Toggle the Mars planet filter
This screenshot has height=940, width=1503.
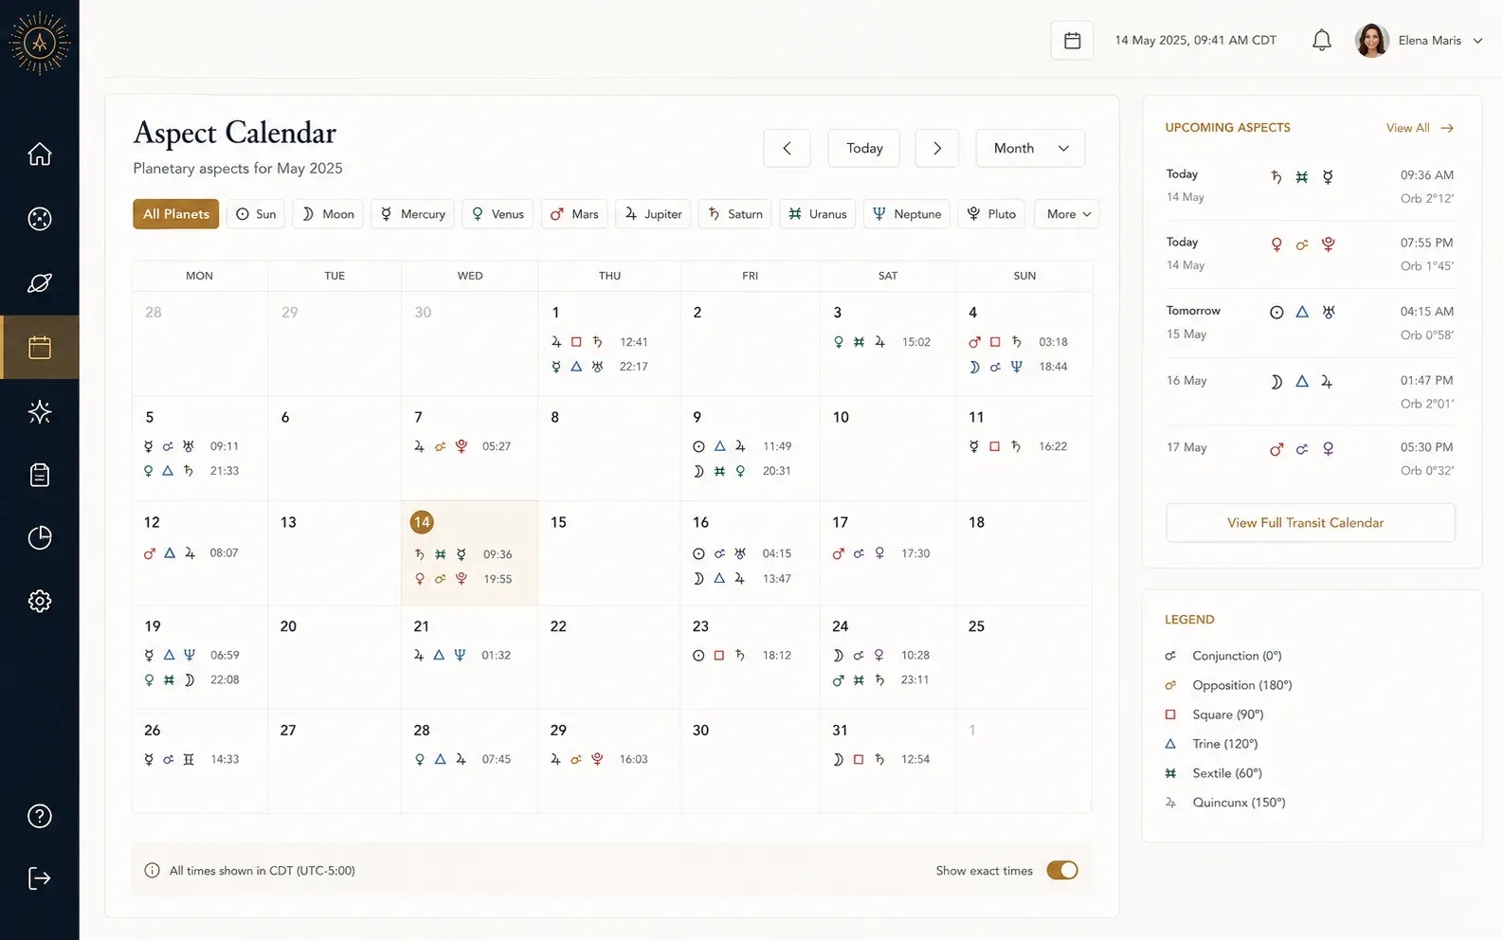point(575,214)
